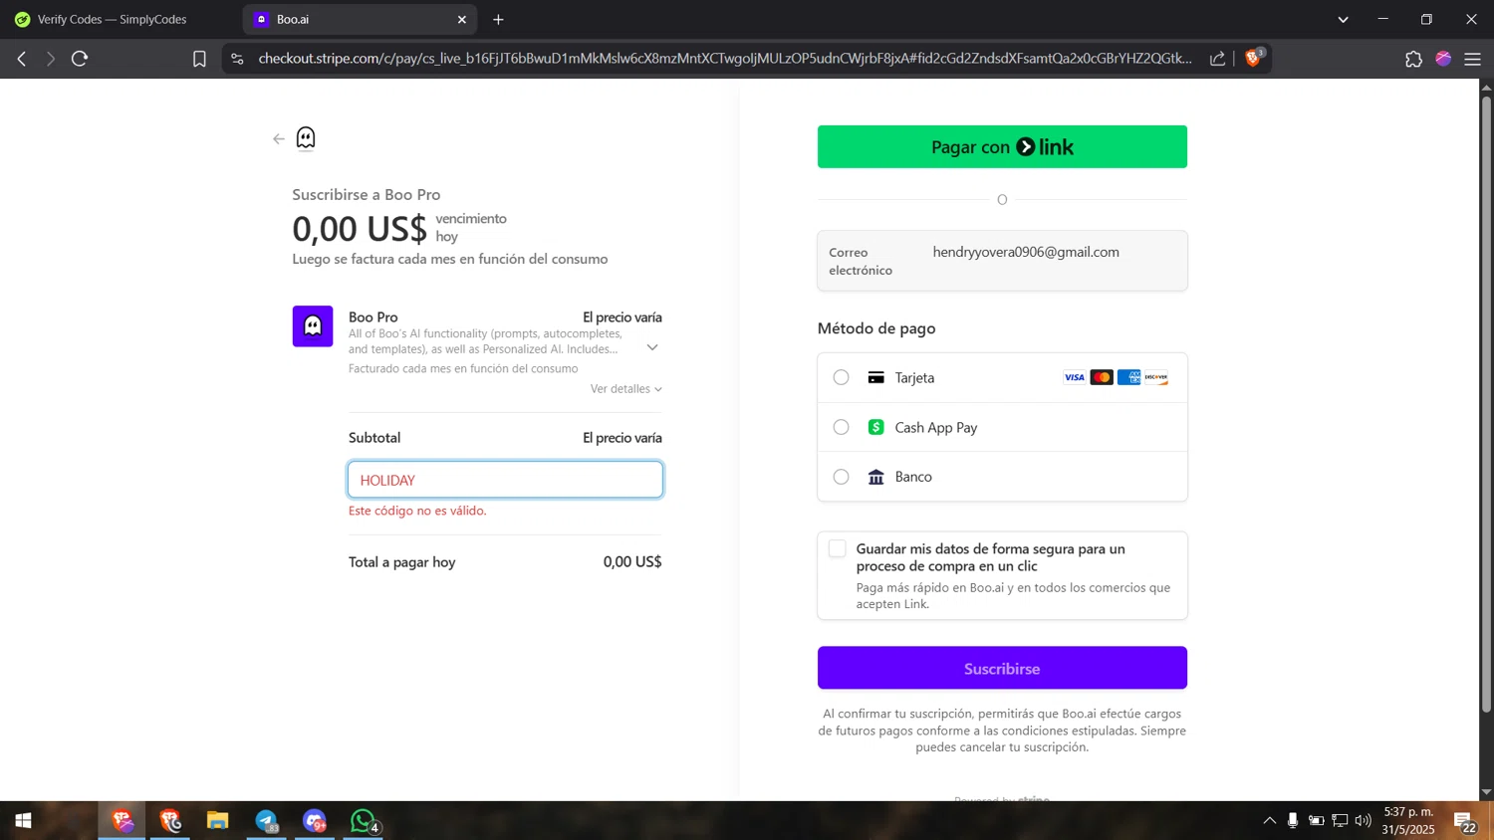Navigate forward in browser history
Viewport: 1494px width, 840px height.
point(50,59)
